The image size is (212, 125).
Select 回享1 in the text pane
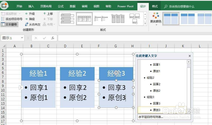[x=156, y=65]
